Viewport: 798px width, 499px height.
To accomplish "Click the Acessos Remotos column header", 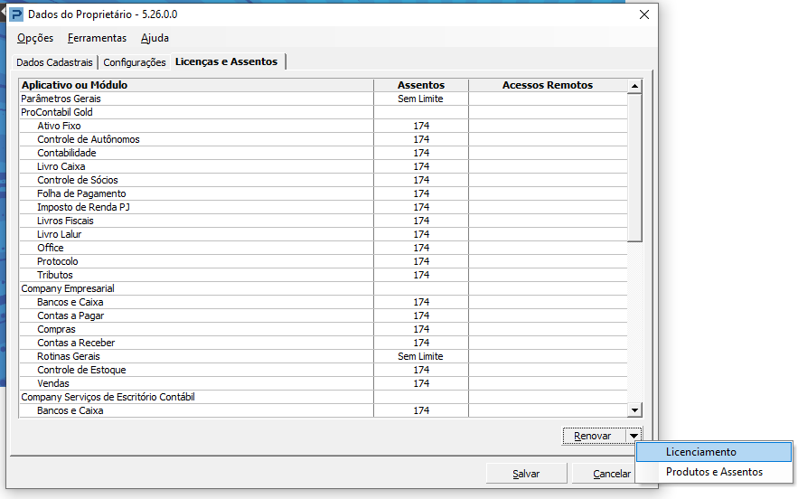I will (x=548, y=85).
